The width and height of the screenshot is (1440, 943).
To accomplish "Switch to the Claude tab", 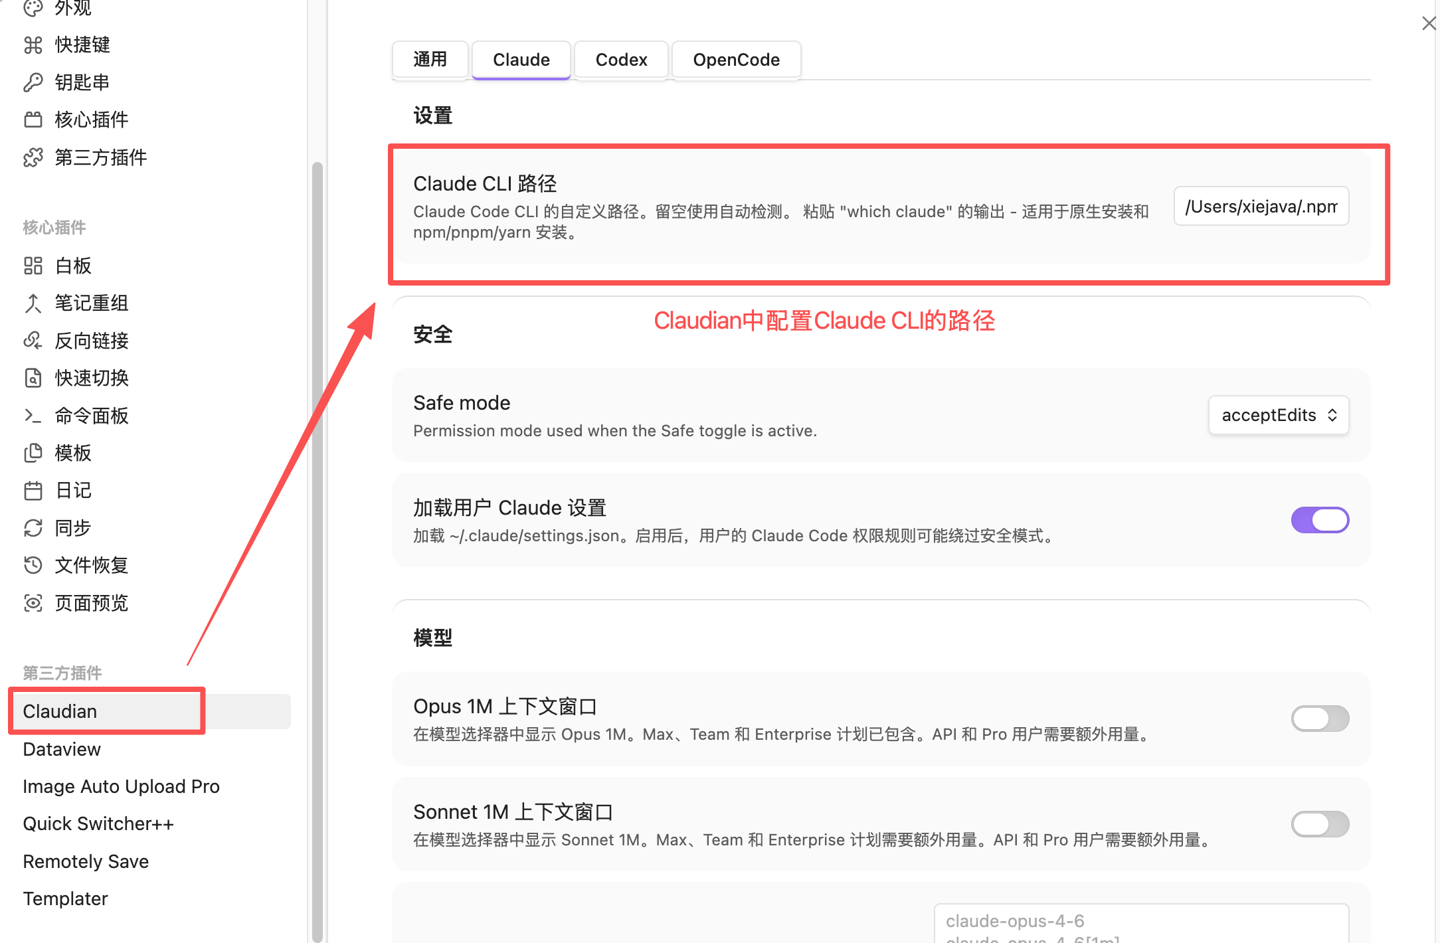I will 521,60.
